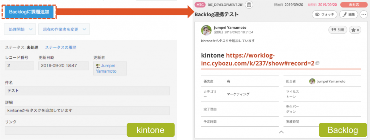Screen dimensions: 370x140
Task: Click the 'Backlogに課題追加' button in kintone
Action: point(29,12)
